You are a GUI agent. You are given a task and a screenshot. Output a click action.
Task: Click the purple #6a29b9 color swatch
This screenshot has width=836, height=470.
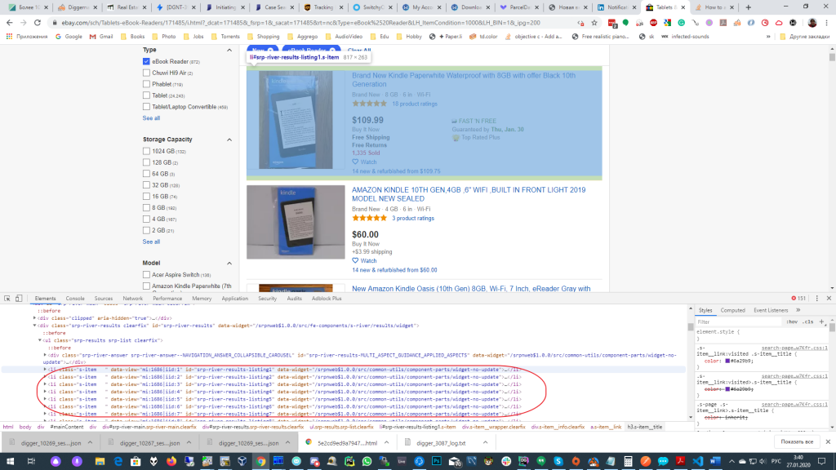[727, 361]
